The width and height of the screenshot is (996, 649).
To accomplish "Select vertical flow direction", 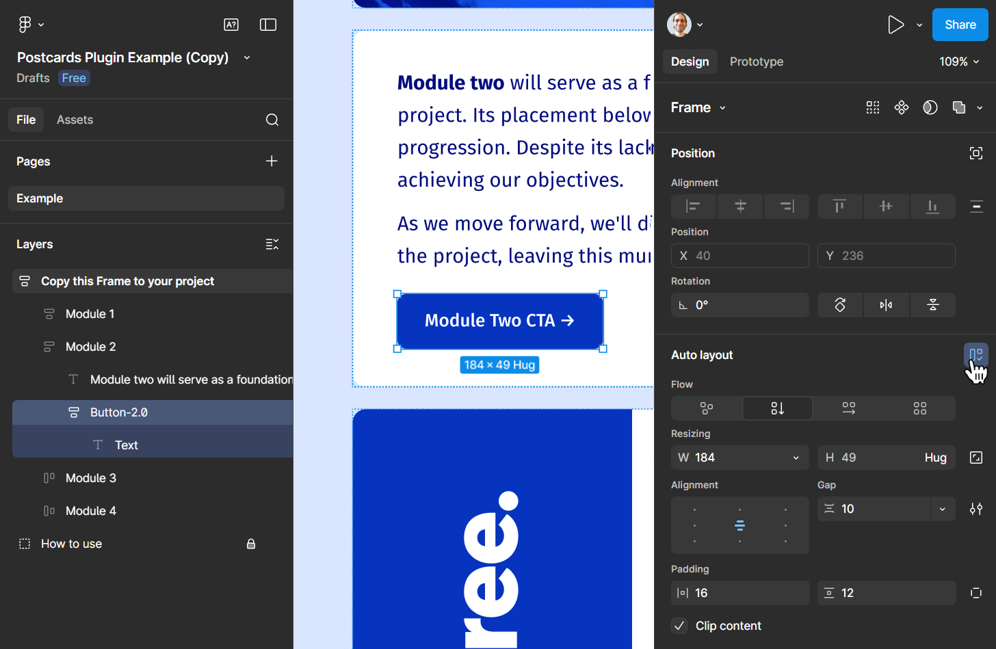I will [778, 408].
